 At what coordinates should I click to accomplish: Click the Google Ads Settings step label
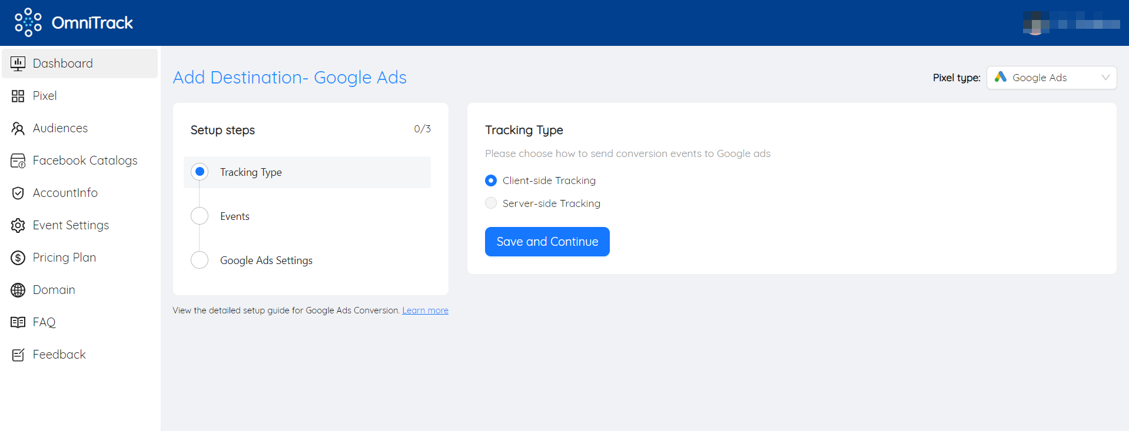point(266,260)
